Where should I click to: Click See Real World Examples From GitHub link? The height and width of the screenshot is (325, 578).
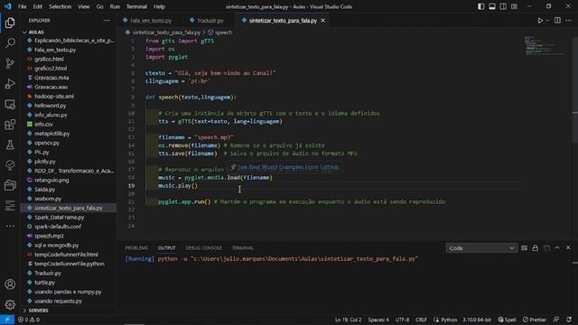coord(288,167)
